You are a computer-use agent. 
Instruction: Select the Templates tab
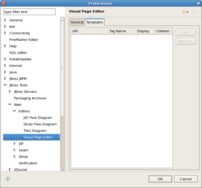(x=95, y=22)
